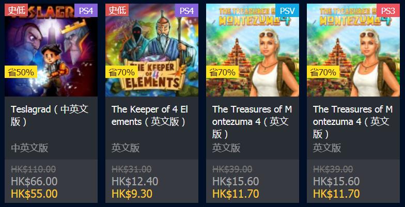Screen dimensions: 405x207
Task: Click the HK$55.00 price for Teslagrad
Action: tap(34, 194)
